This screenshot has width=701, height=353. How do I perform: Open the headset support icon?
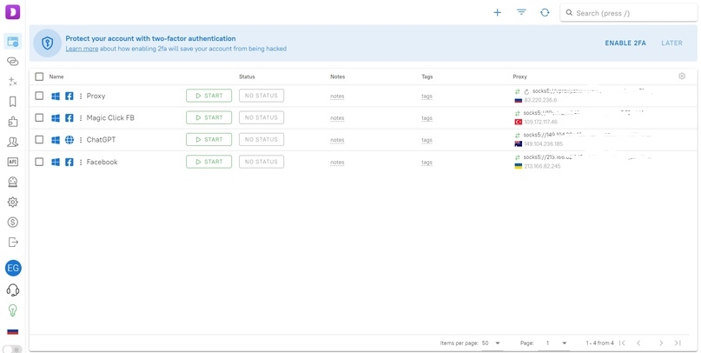(12, 290)
